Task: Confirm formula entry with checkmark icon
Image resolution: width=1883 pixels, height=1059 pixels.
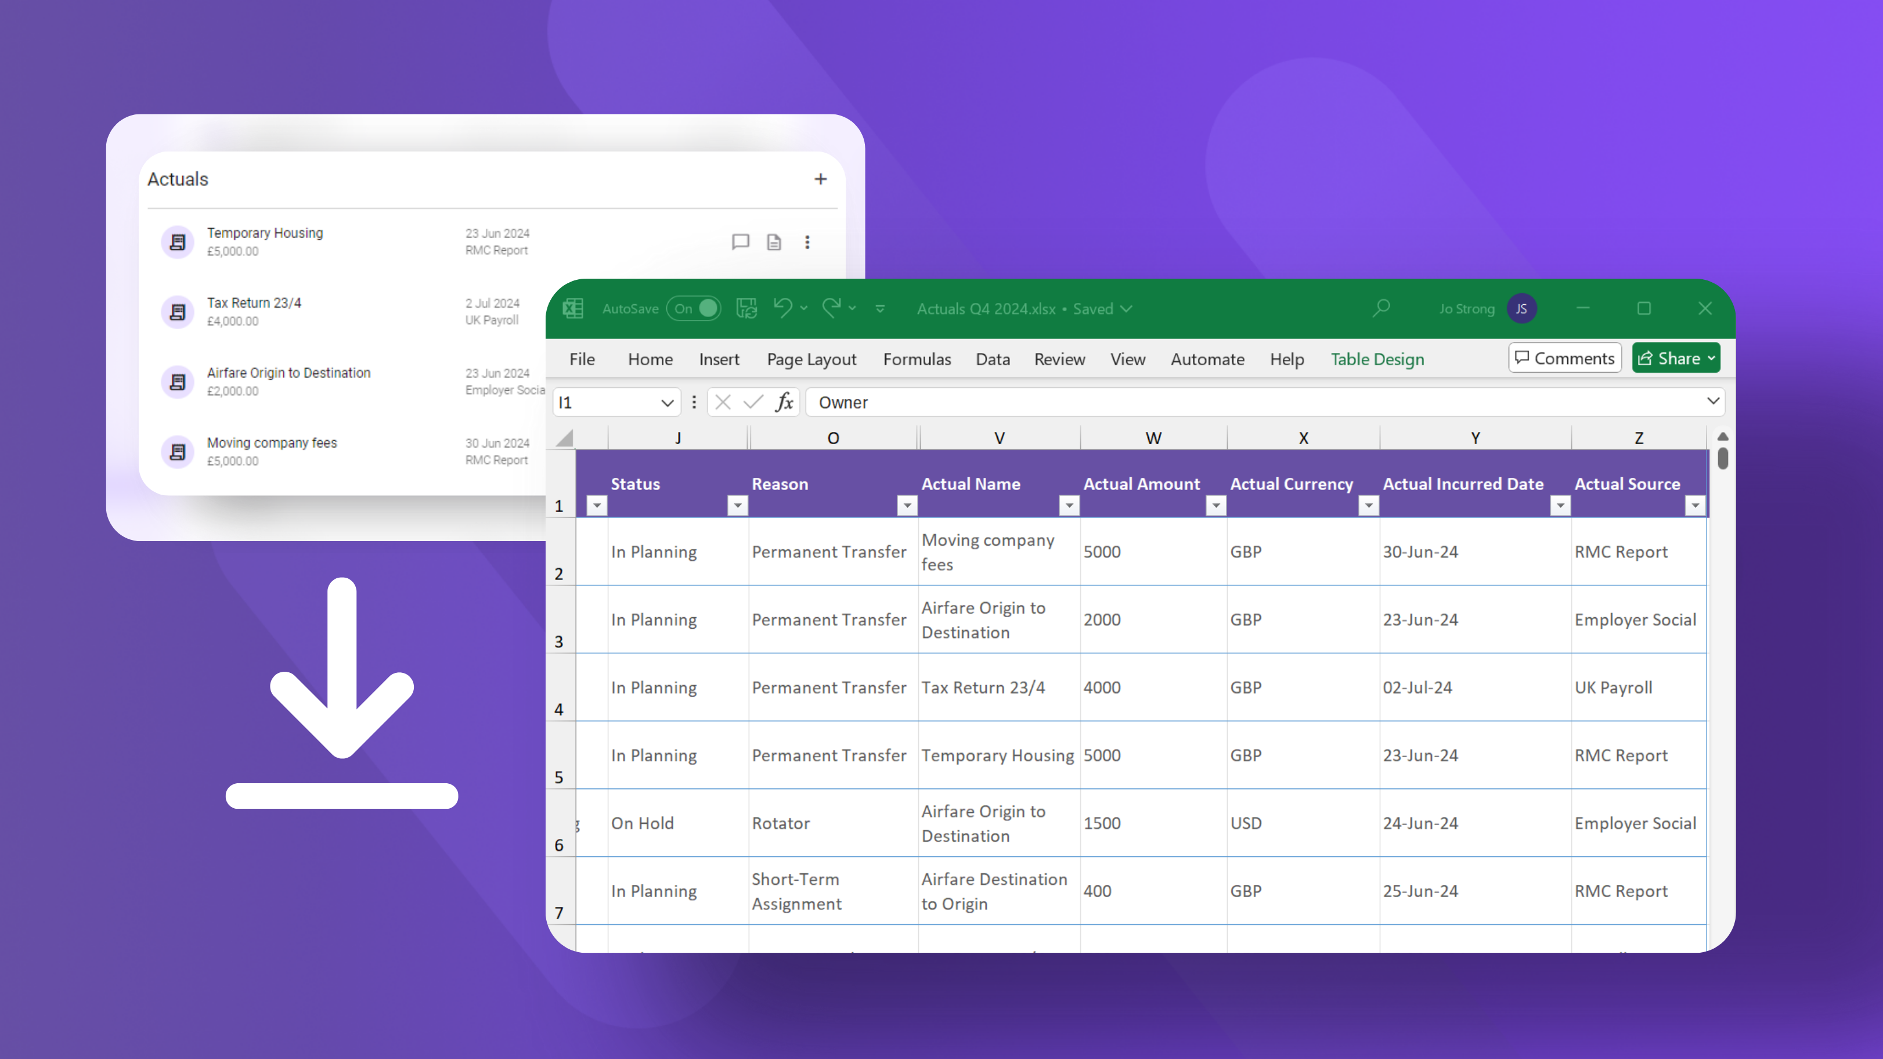Action: pos(753,402)
